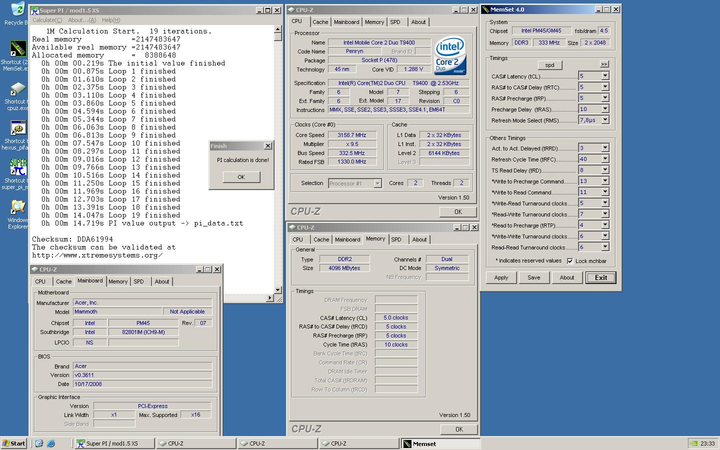Click the Super PI vertical scrollbar down arrow
The image size is (720, 450).
(278, 289)
